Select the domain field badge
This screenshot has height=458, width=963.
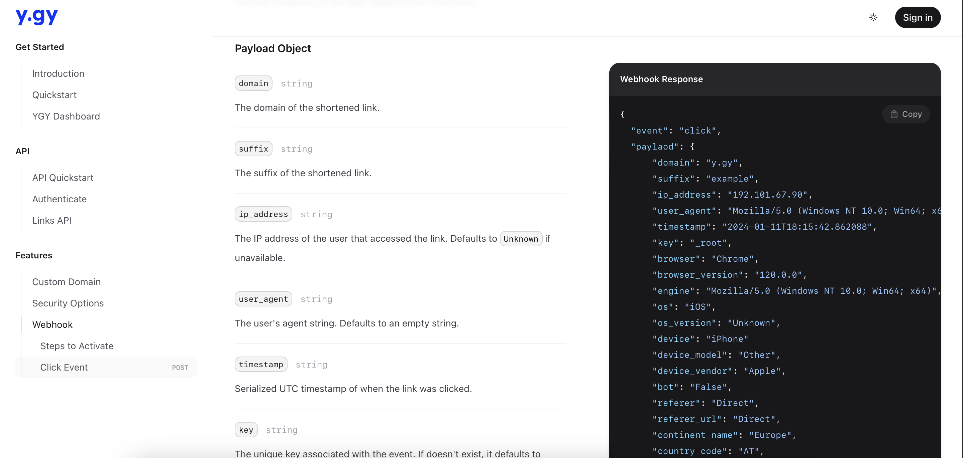pos(253,83)
